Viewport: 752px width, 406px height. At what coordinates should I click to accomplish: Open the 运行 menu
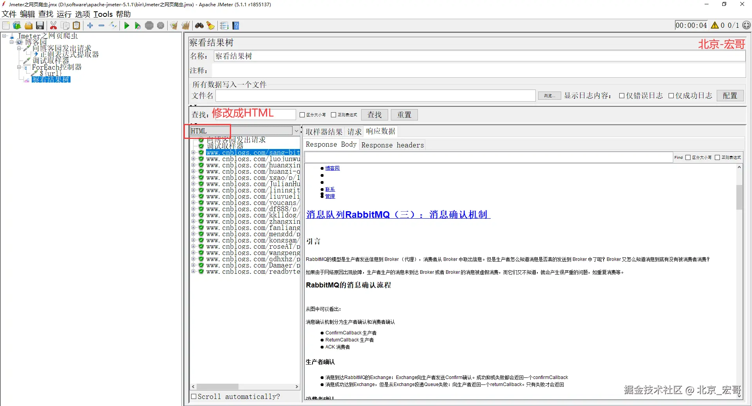64,14
